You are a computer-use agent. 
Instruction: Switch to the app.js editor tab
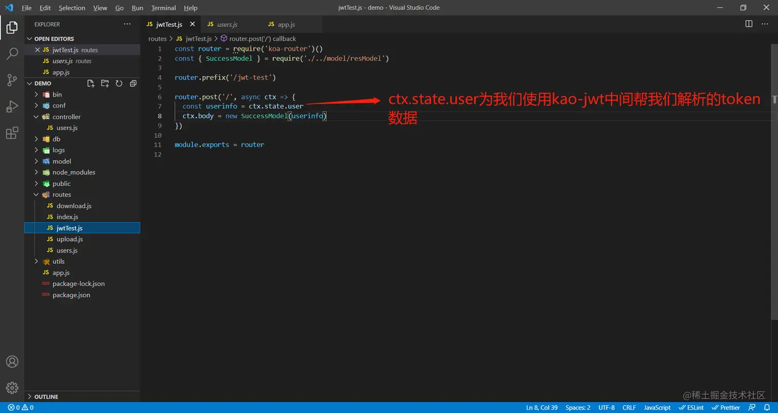click(x=291, y=24)
